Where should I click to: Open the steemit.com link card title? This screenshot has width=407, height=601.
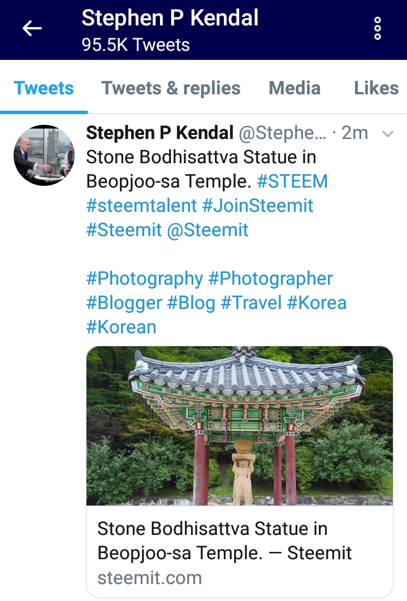[224, 541]
